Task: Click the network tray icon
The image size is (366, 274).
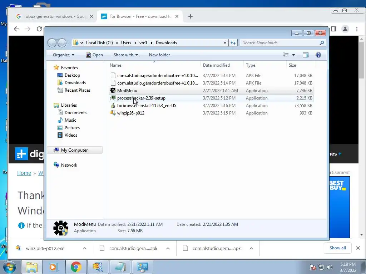Action: (321, 267)
